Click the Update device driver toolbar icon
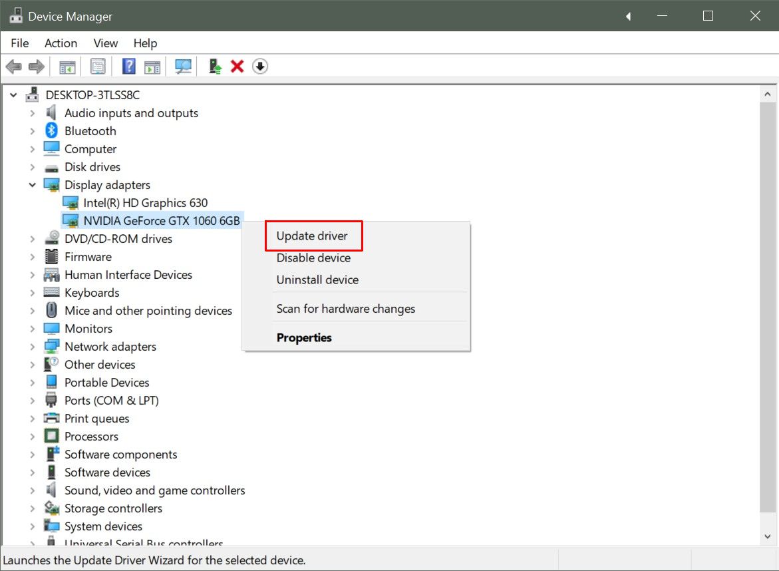Viewport: 779px width, 571px height. pos(215,66)
